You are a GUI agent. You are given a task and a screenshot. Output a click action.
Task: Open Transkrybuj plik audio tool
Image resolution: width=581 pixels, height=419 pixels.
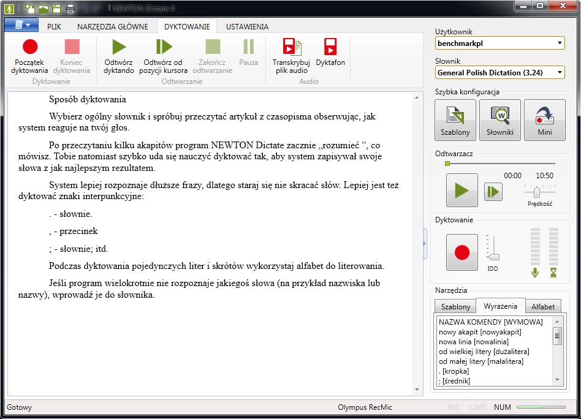291,56
